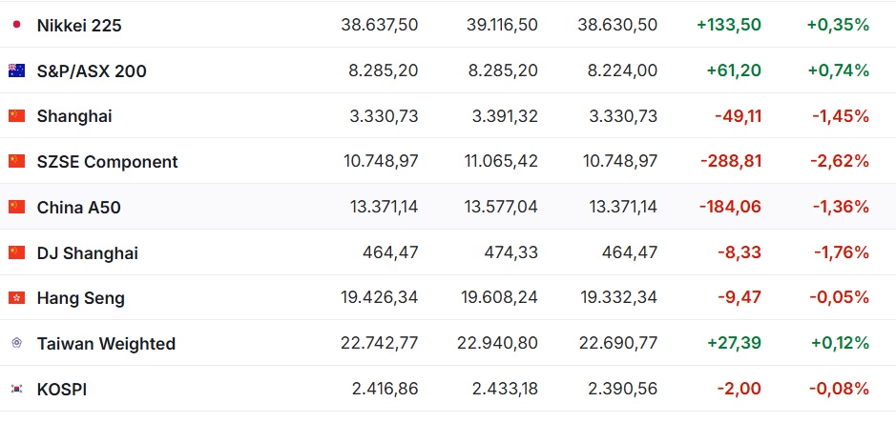Click the South Korea flag beside KOSPI
Image resolution: width=896 pixels, height=422 pixels.
(16, 389)
